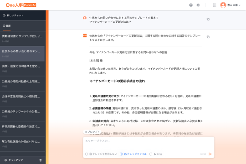Open chat 公務員の時間外勤務の上限規
The width and height of the screenshot is (246, 164).
tap(22, 84)
